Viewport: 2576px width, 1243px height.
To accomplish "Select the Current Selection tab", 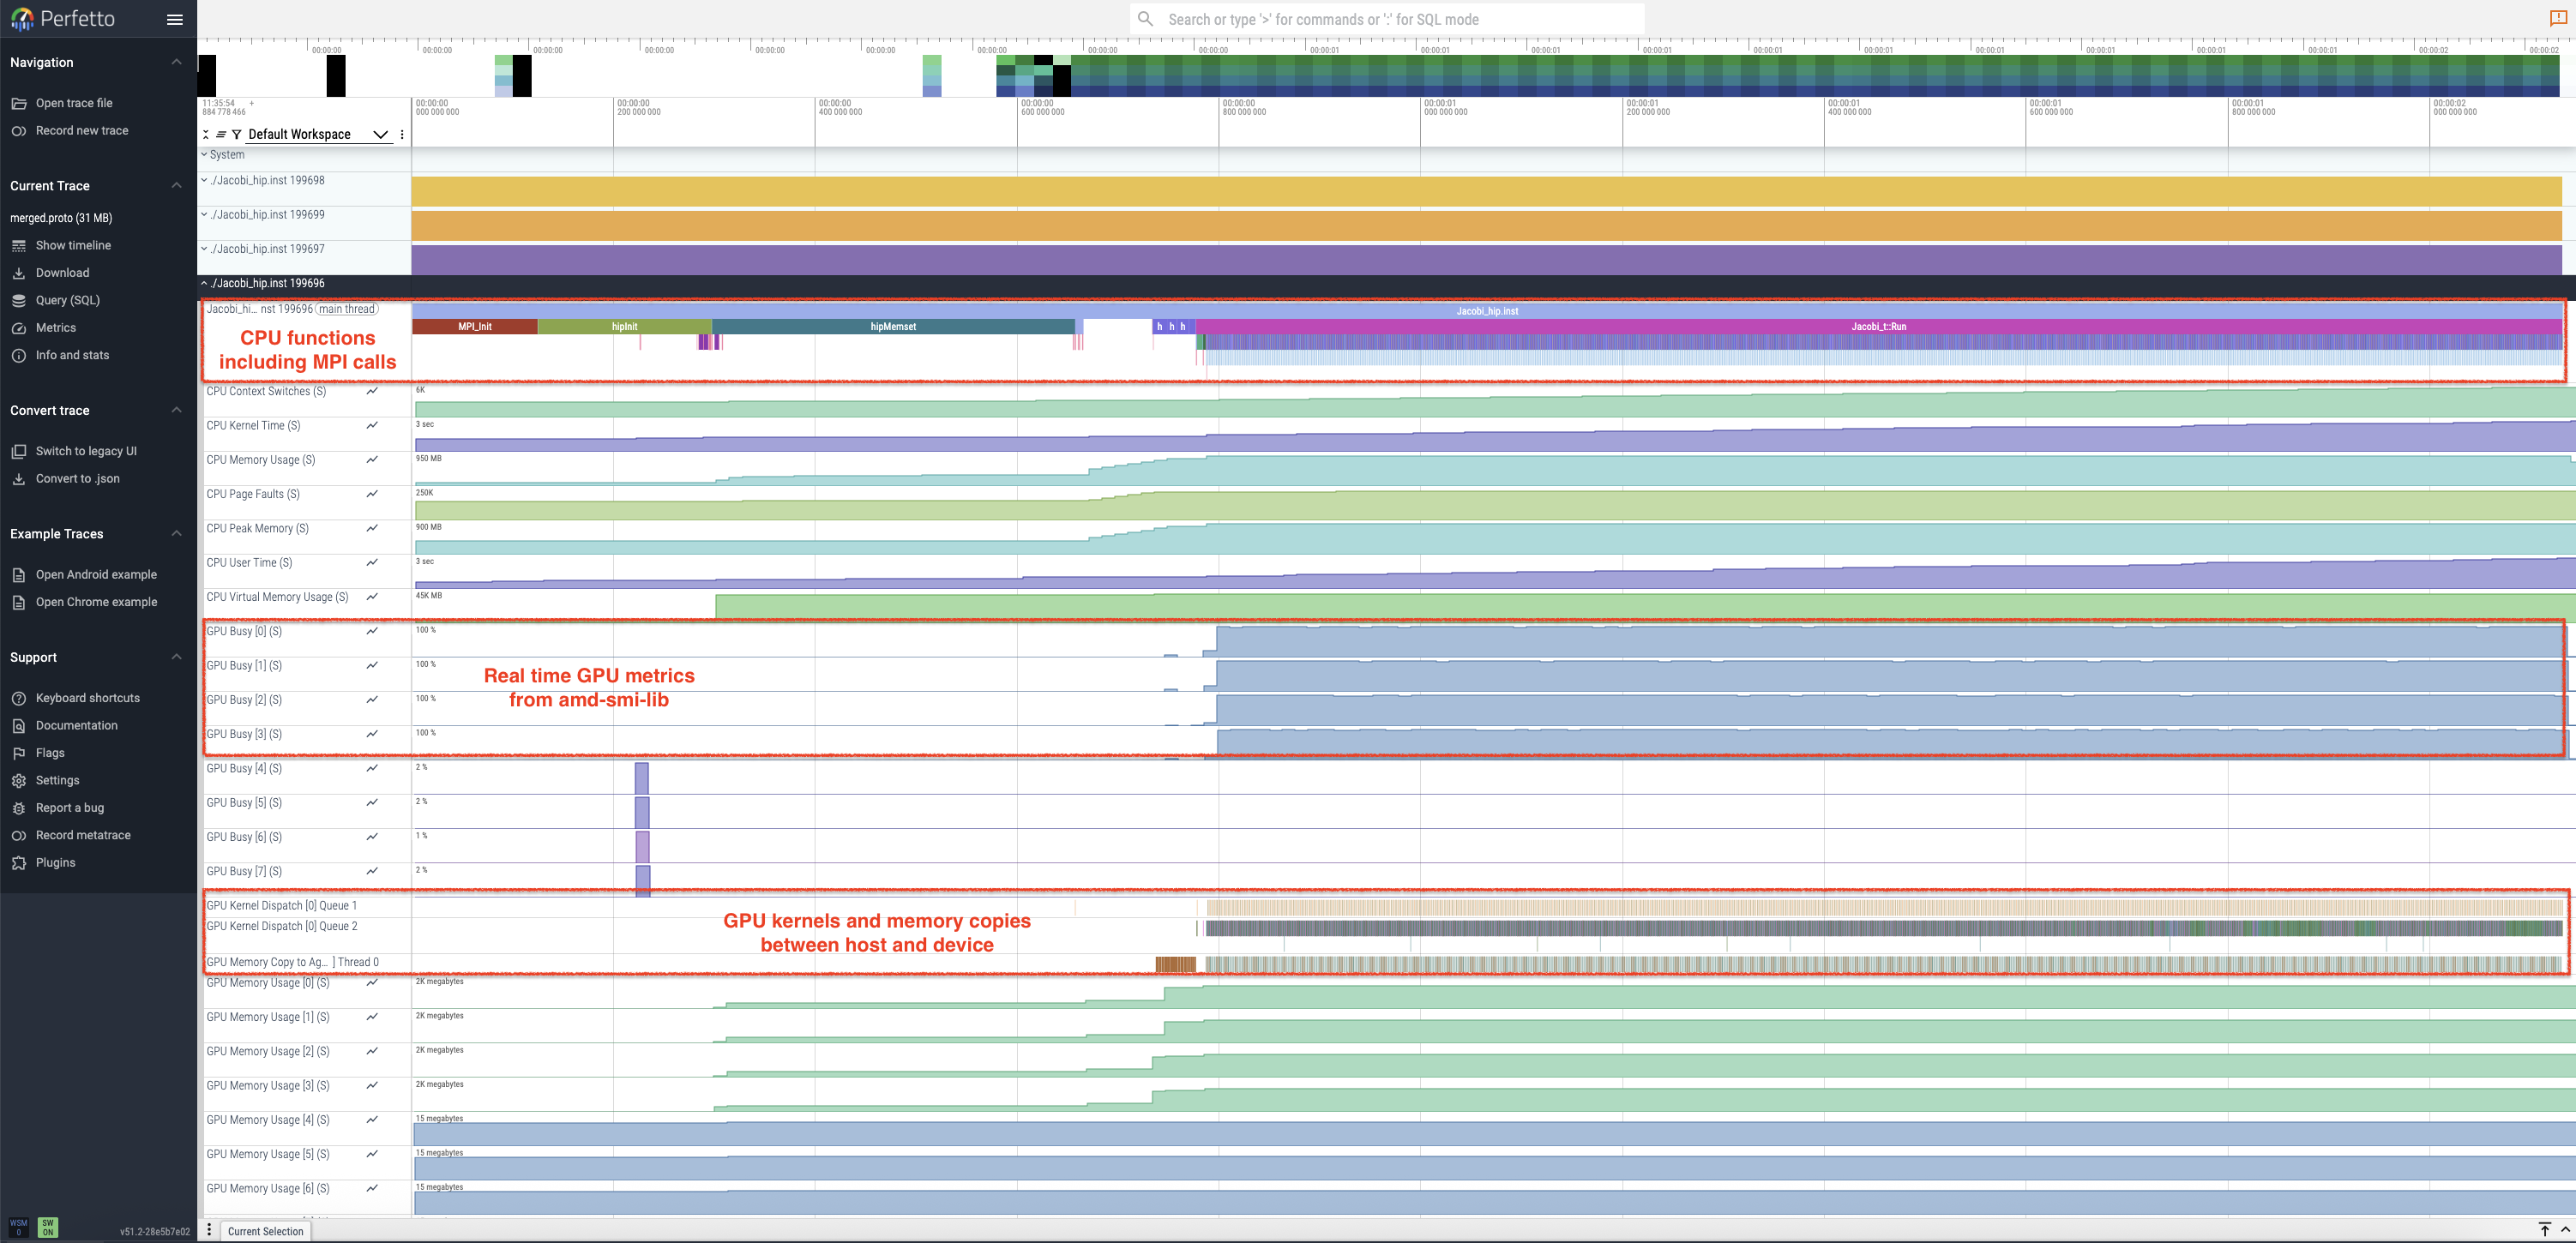I will [265, 1231].
